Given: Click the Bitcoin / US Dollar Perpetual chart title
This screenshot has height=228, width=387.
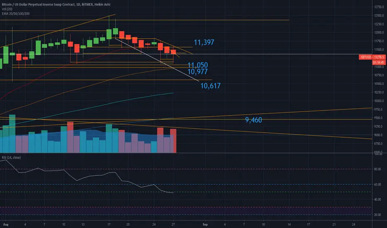Looking at the screenshot, I should [56, 5].
